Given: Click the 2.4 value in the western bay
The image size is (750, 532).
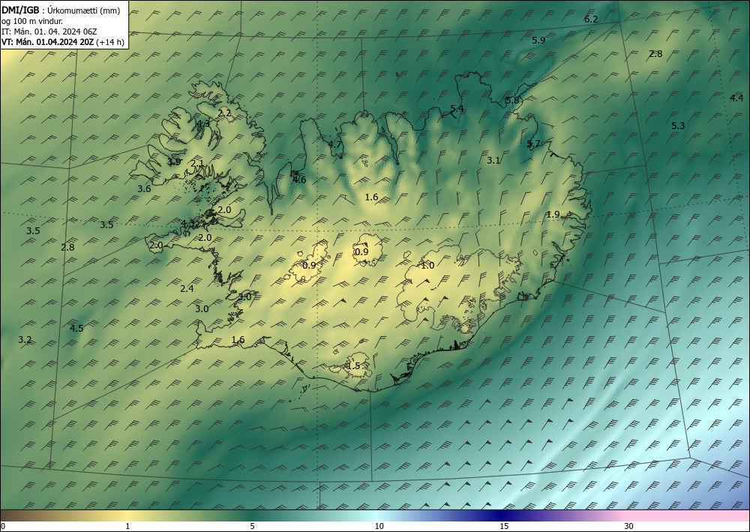Looking at the screenshot, I should pos(187,288).
